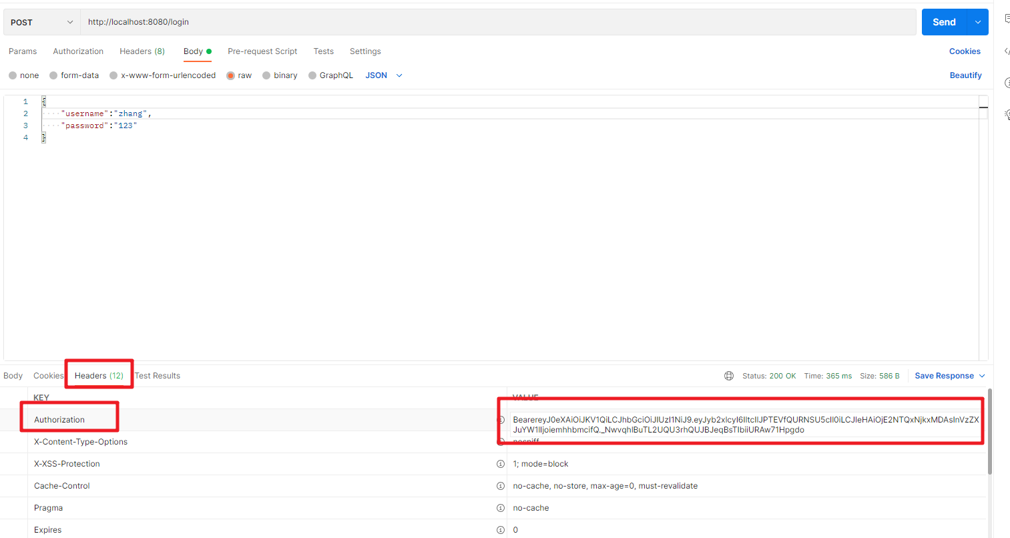The height and width of the screenshot is (538, 1010).
Task: Open the response Headers (12) tab
Action: [x=99, y=376]
